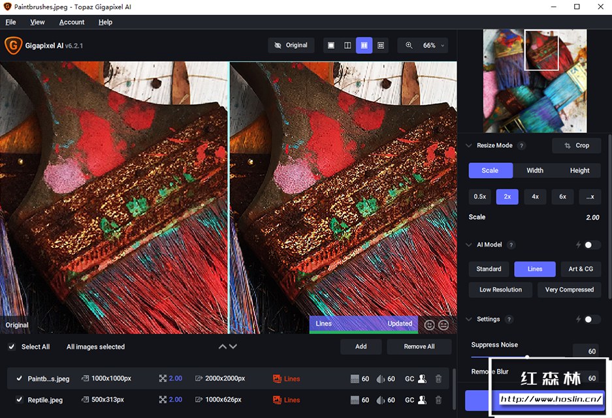Open the Help menu
The image size is (612, 418).
coord(105,22)
